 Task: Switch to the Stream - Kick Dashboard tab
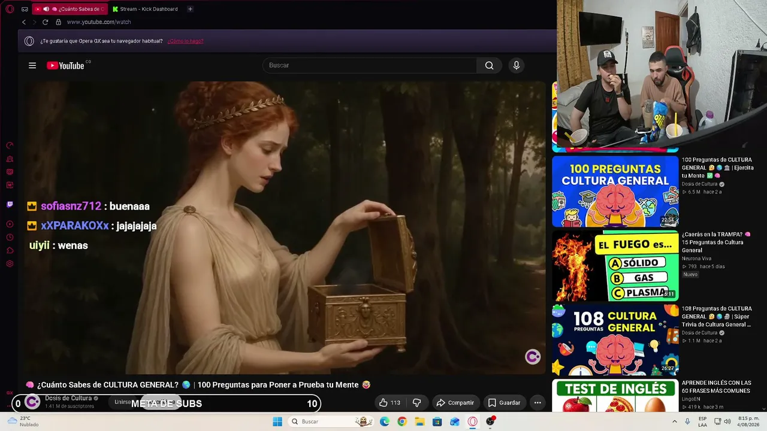[146, 9]
